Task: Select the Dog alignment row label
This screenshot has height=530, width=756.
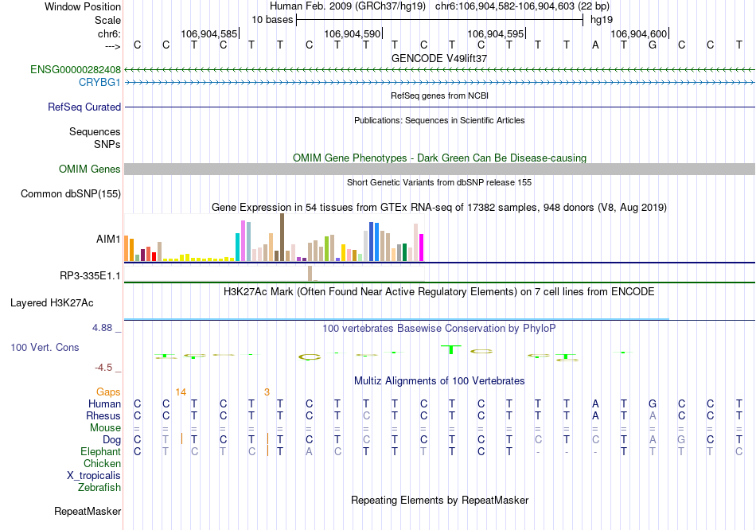Action: [x=111, y=440]
